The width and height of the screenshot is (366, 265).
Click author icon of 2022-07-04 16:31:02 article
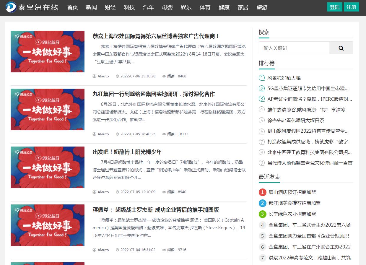click(95, 250)
